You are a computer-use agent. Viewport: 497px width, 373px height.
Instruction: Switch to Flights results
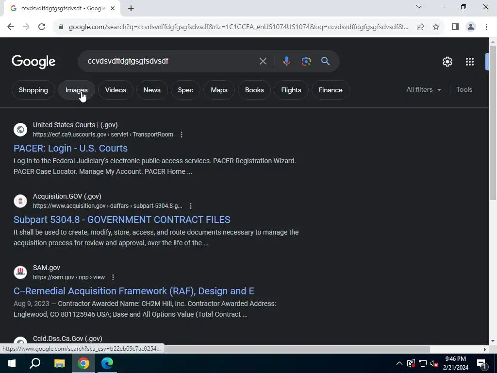tap(291, 90)
